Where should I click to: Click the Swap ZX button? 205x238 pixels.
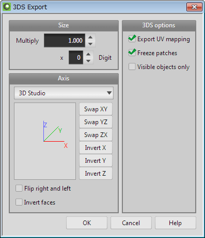coord(96,135)
